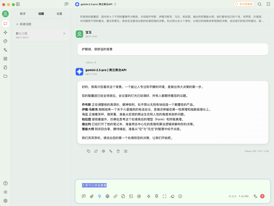The height and width of the screenshot is (206, 274).
Task: Click the Tokens: 499 usage label
Action: 256,151
